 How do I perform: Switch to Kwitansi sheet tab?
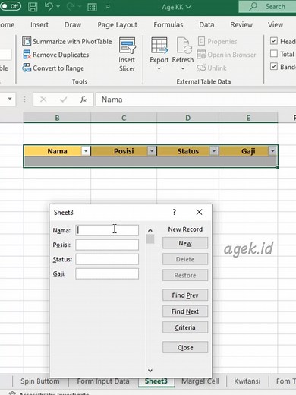click(x=247, y=381)
